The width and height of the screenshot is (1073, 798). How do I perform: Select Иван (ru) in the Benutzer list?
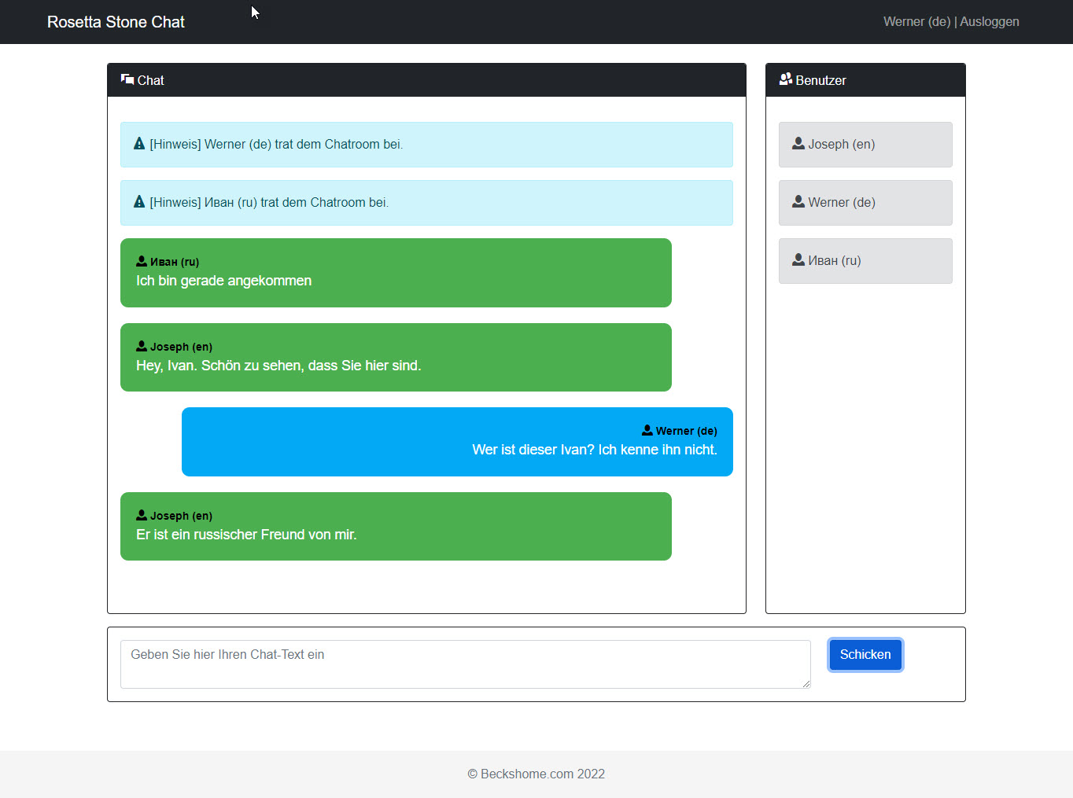(865, 261)
